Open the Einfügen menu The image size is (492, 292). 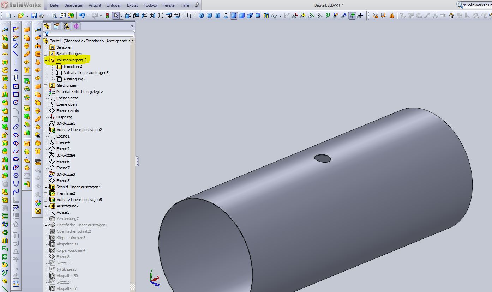(114, 5)
